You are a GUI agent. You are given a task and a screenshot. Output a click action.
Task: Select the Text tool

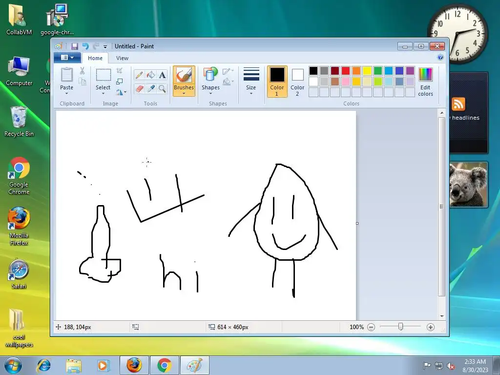[162, 75]
